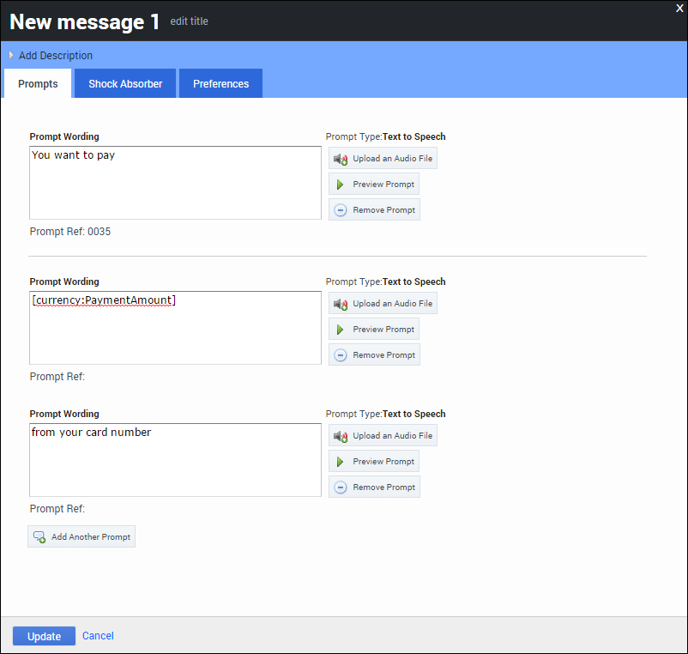Click the speaker icon for the 'You want to pay' prompt
This screenshot has height=654, width=688.
tap(341, 159)
